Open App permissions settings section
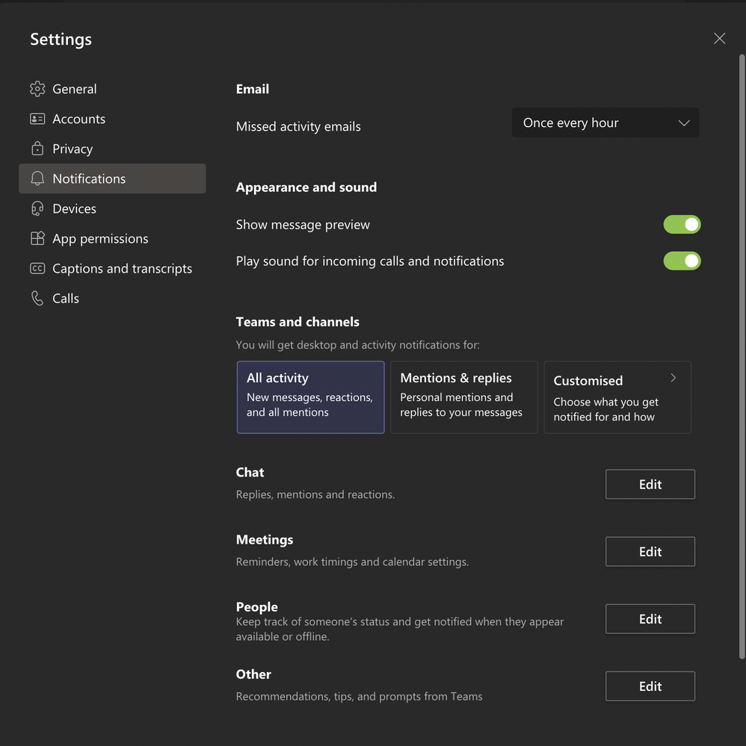 (x=112, y=238)
